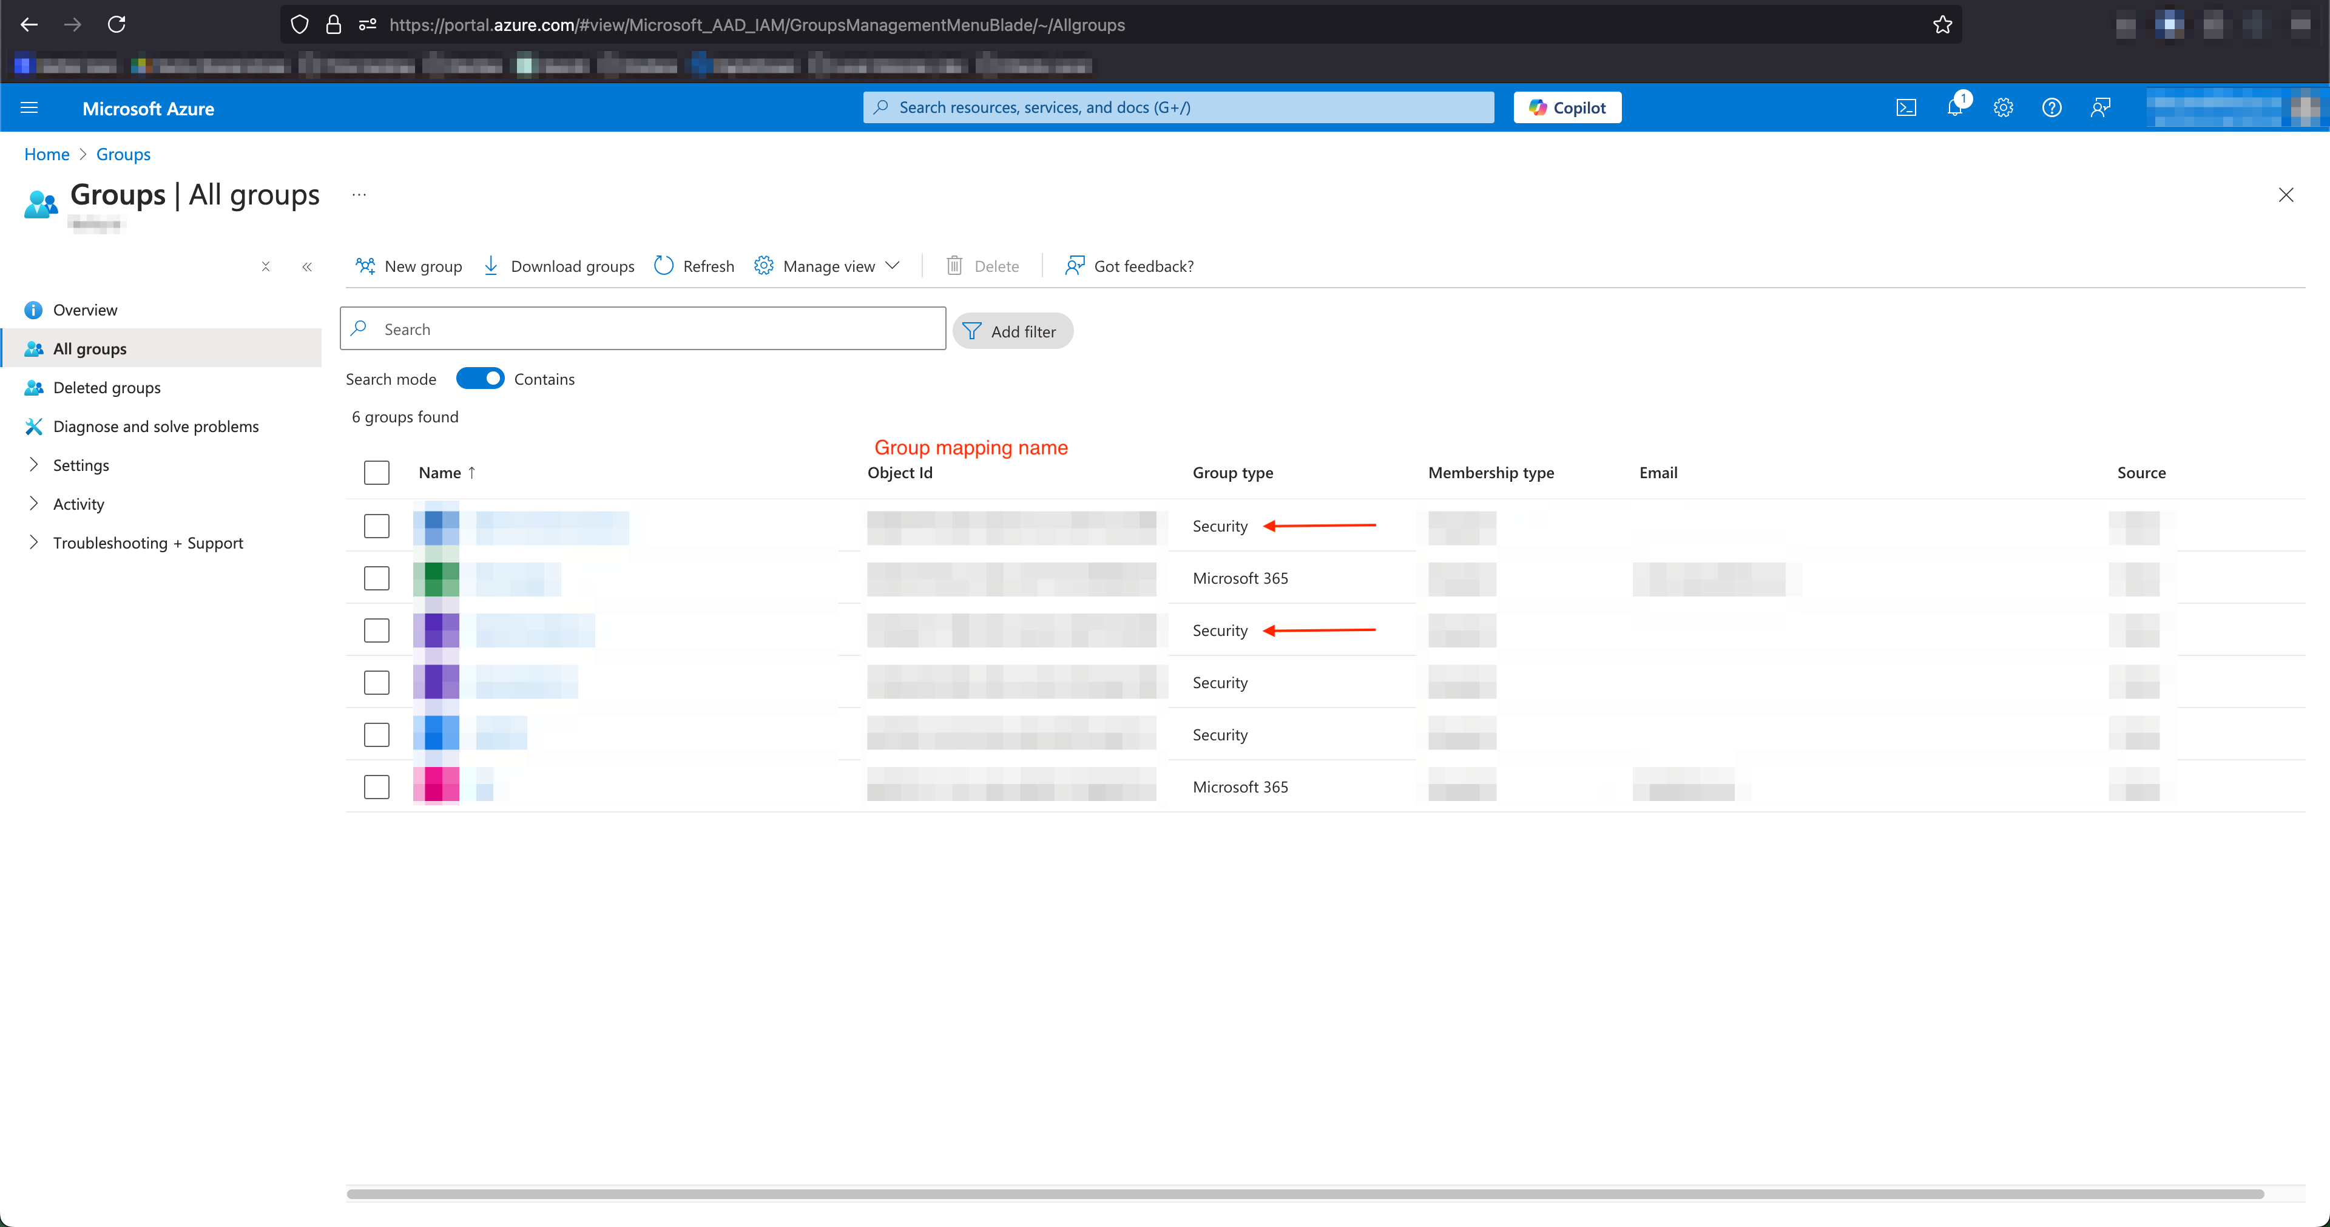Click Got feedback? in the toolbar
Viewport: 2330px width, 1227px height.
(1129, 266)
